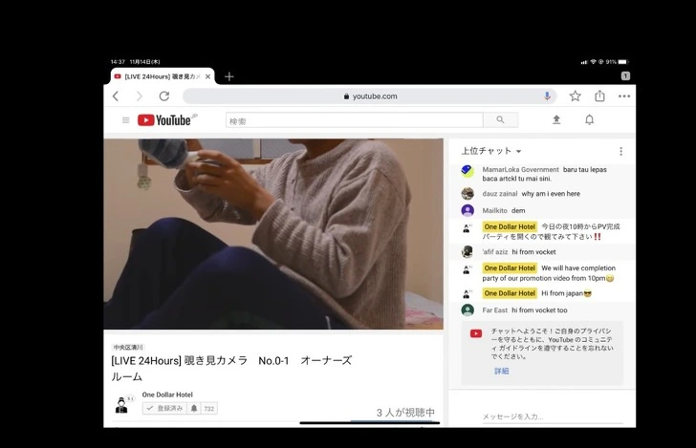This screenshot has width=696, height=448.
Task: Click 'afif aziz avatar in chat
Action: click(467, 251)
